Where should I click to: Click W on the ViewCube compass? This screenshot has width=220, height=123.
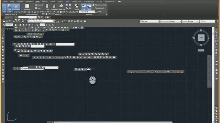[x=194, y=38]
